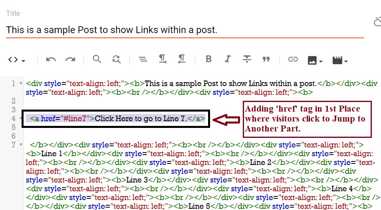Open the insert image dropdown arrow
Viewport: 381px width, 210px height.
point(321,61)
